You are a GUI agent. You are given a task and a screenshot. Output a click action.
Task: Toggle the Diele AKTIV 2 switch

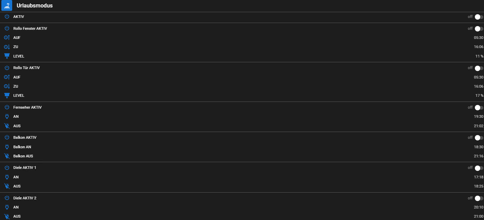[x=479, y=198]
